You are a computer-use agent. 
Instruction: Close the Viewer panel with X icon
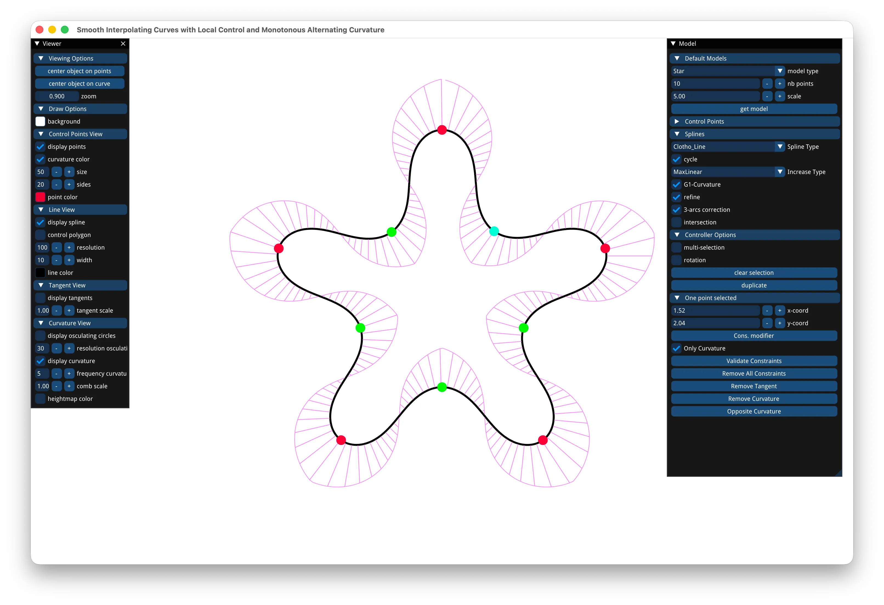point(123,44)
